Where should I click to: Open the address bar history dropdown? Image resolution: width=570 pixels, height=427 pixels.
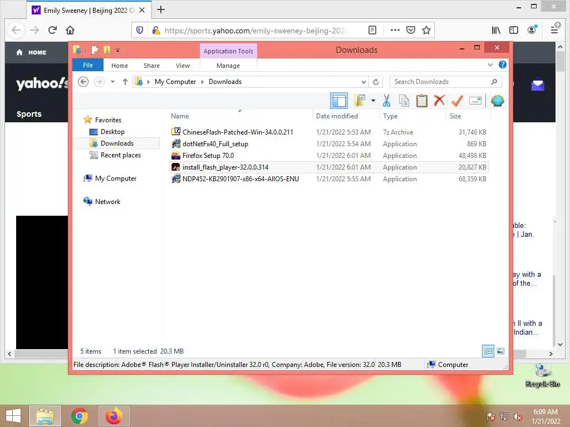coord(363,82)
